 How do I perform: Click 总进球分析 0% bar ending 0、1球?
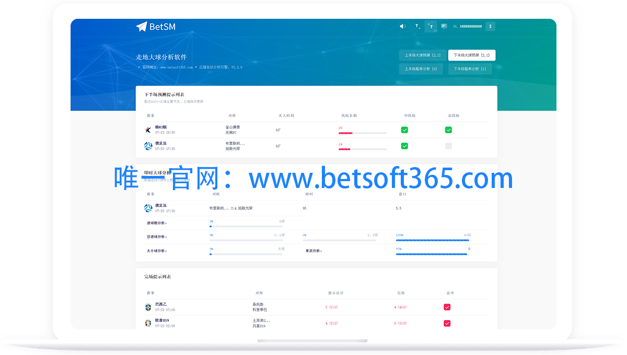tap(247, 240)
